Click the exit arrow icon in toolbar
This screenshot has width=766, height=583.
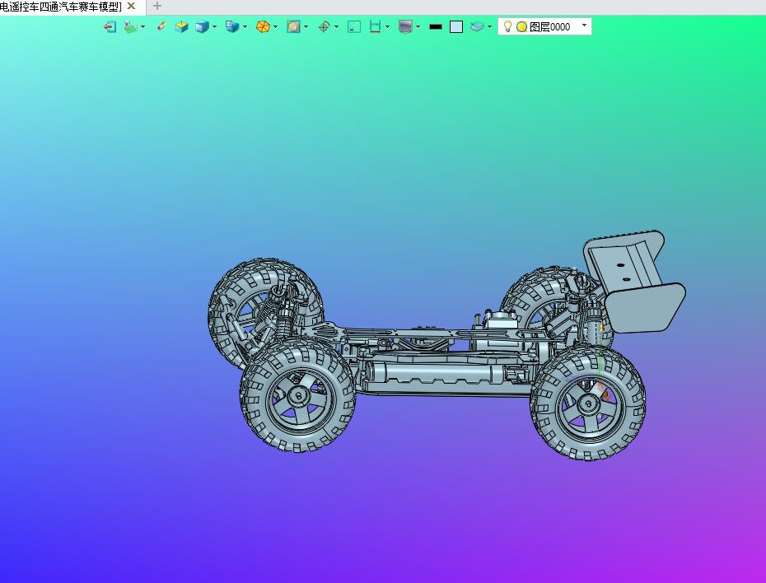tap(110, 27)
